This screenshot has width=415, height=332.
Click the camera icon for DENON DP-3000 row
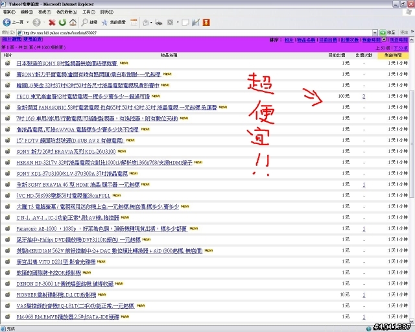point(8,283)
